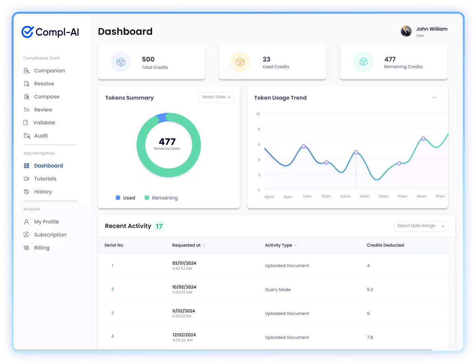Click the Tutorials video icon
476x364 pixels.
click(x=27, y=179)
